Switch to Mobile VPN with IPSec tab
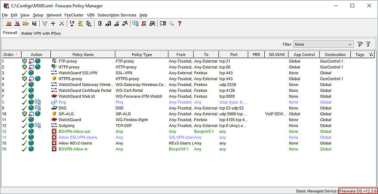This screenshot has width=378, height=194. [41, 33]
